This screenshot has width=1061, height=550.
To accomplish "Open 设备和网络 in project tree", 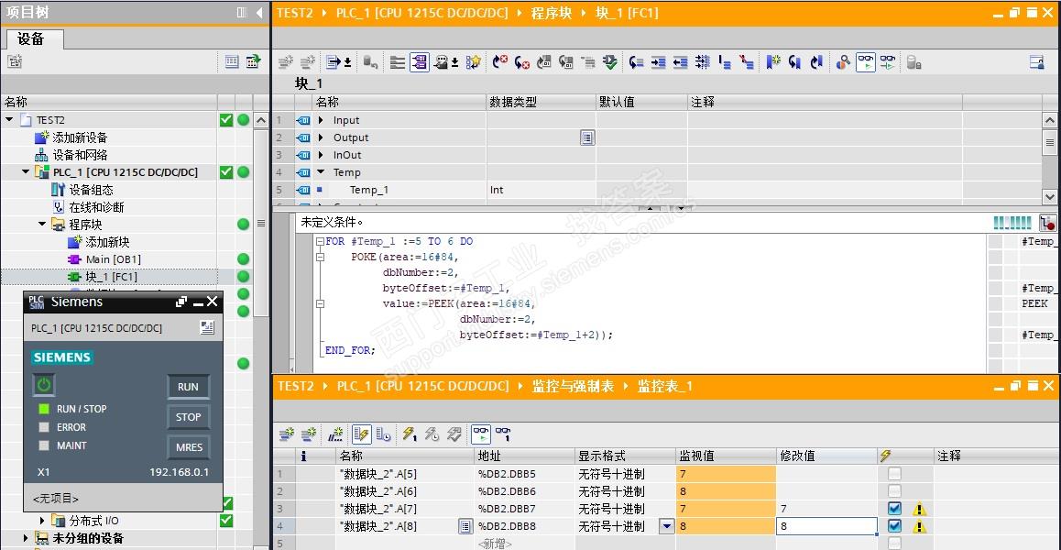I will (80, 154).
